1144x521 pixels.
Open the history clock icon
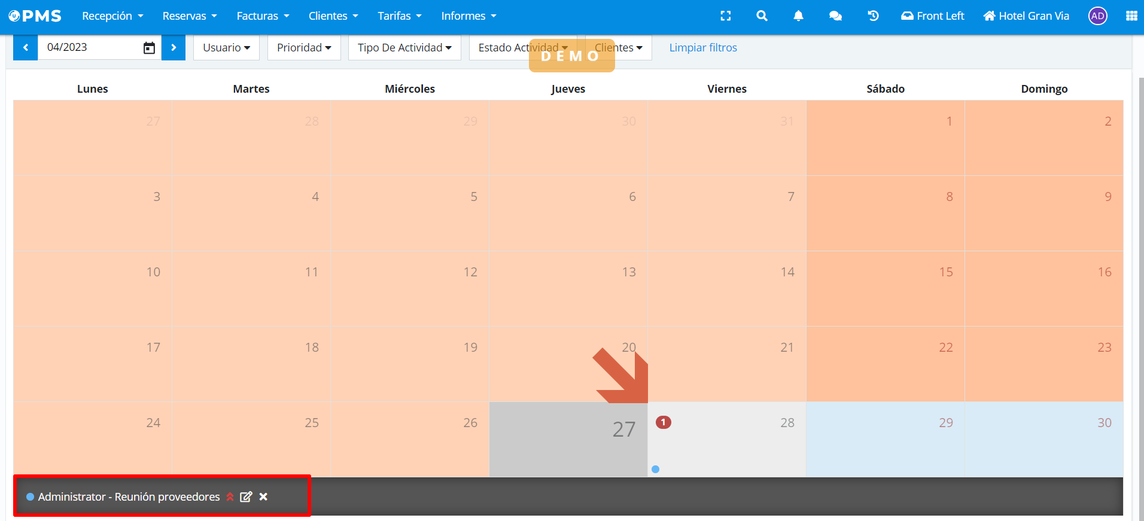[x=873, y=16]
